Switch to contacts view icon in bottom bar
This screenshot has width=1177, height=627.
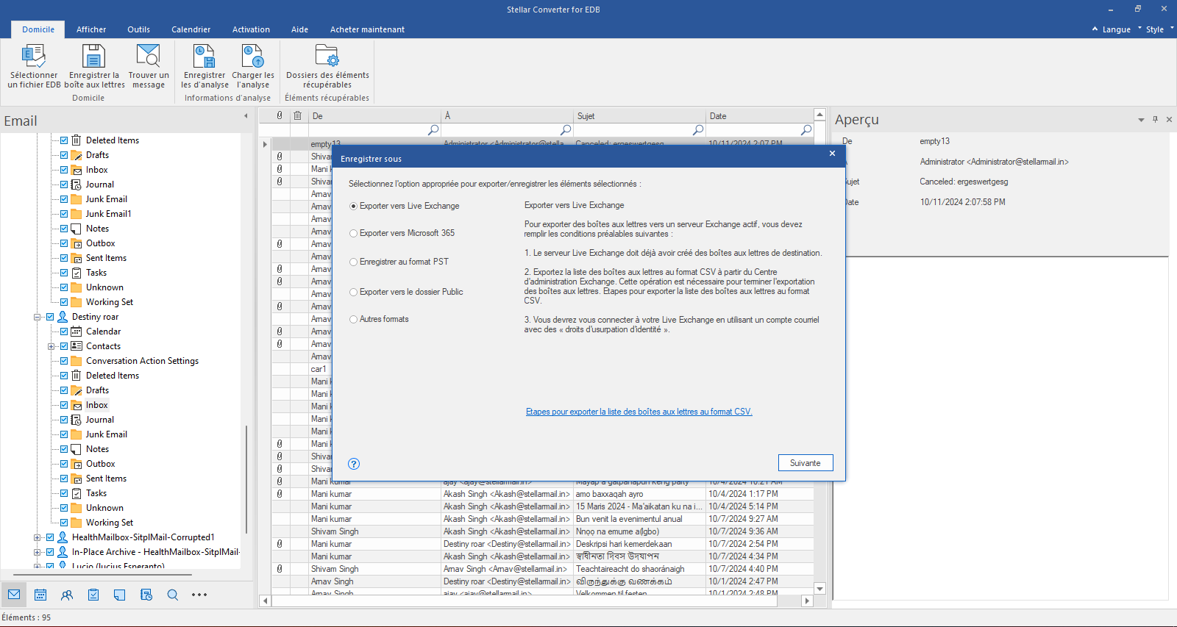67,595
